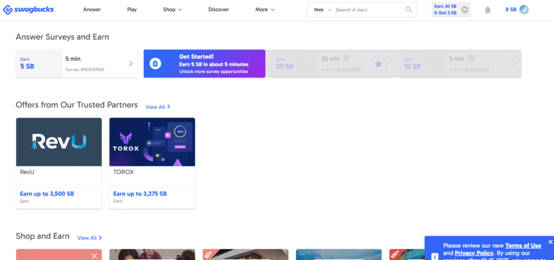554x260 pixels.
Task: Click inside the Search & earn field
Action: coord(368,10)
